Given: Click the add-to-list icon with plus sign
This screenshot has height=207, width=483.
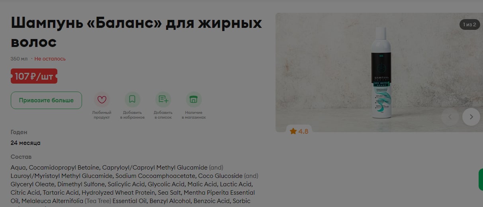Looking at the screenshot, I should pyautogui.click(x=163, y=100).
